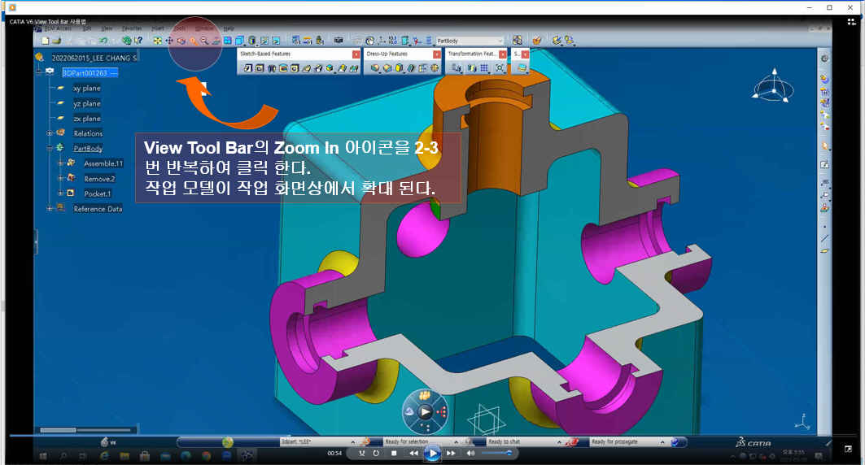Viewport: 865px width, 465px height.
Task: Expand the Assemble.11 tree node
Action: (x=60, y=163)
